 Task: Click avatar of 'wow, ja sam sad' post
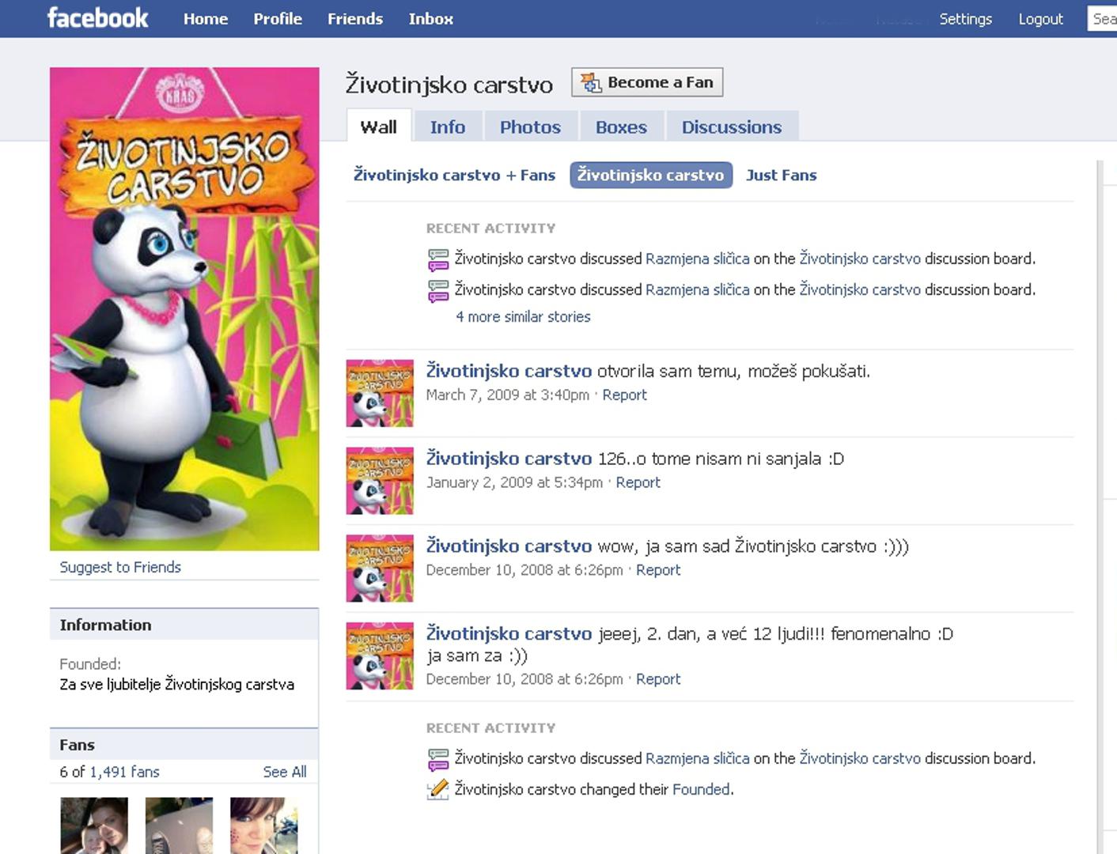[x=380, y=569]
